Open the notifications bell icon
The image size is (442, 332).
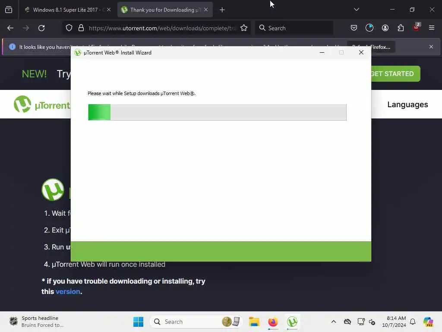[413, 322]
